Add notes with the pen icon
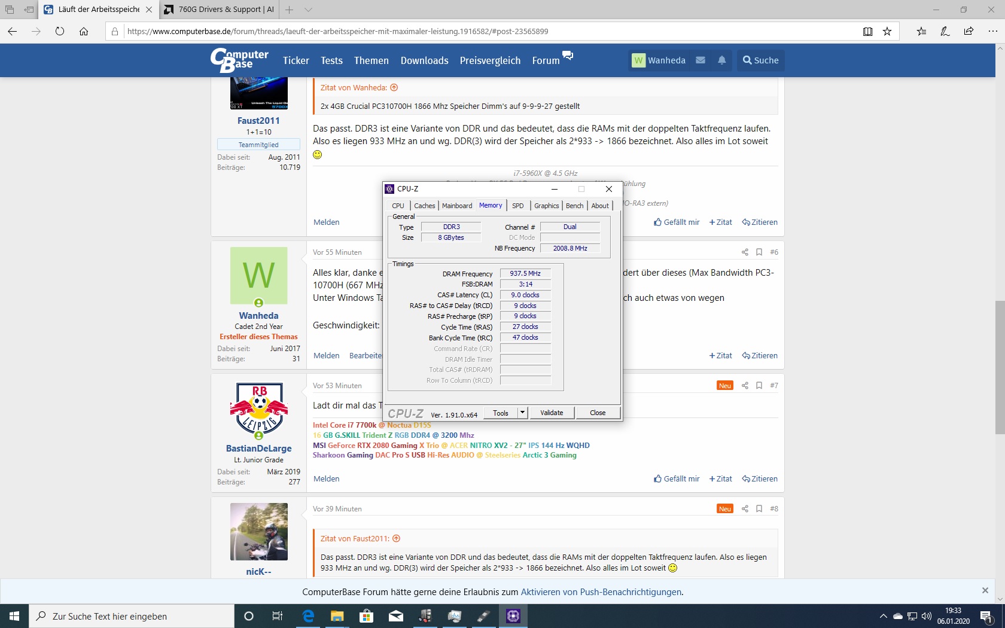1005x628 pixels. point(945,31)
